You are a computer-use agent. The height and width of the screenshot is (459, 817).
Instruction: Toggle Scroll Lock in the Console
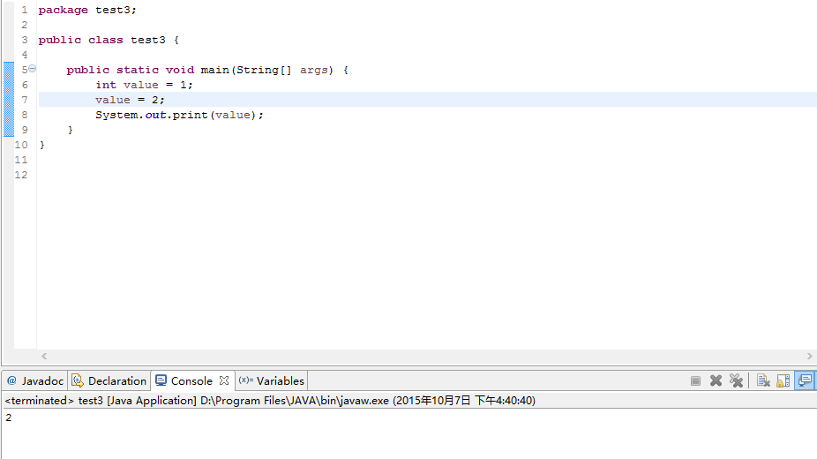(783, 380)
